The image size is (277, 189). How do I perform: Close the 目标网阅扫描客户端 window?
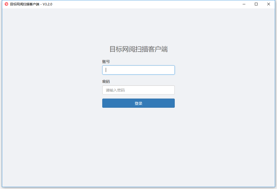click(x=269, y=4)
